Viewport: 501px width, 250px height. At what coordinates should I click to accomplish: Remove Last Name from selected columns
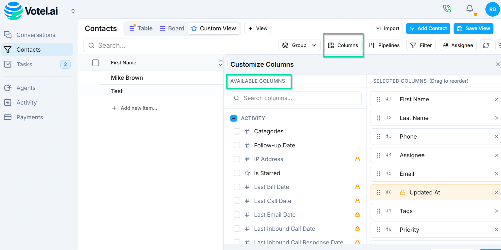pos(496,118)
